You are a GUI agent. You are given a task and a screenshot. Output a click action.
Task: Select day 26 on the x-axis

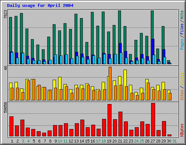(147, 141)
